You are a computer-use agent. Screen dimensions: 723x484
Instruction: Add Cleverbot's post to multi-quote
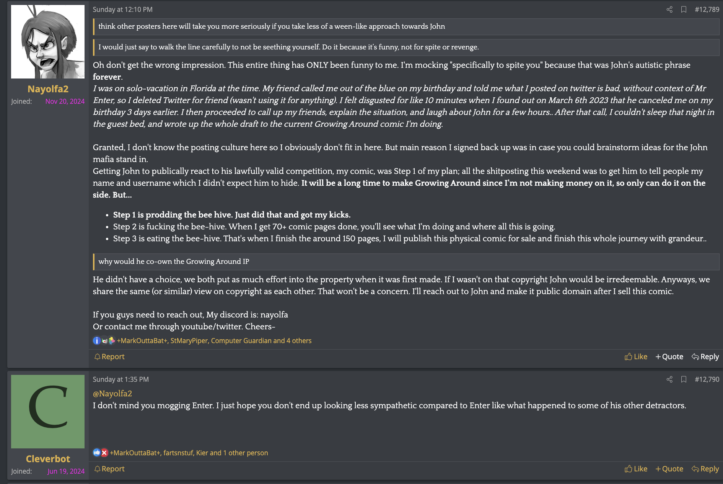point(669,469)
